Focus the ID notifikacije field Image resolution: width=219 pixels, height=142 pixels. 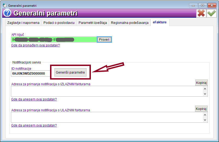(x=30, y=73)
